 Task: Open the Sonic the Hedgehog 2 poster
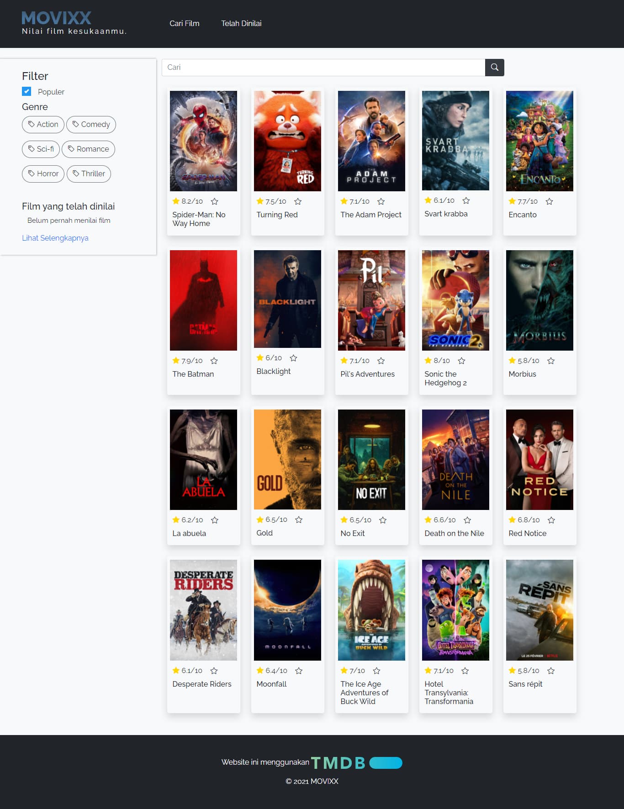point(455,300)
